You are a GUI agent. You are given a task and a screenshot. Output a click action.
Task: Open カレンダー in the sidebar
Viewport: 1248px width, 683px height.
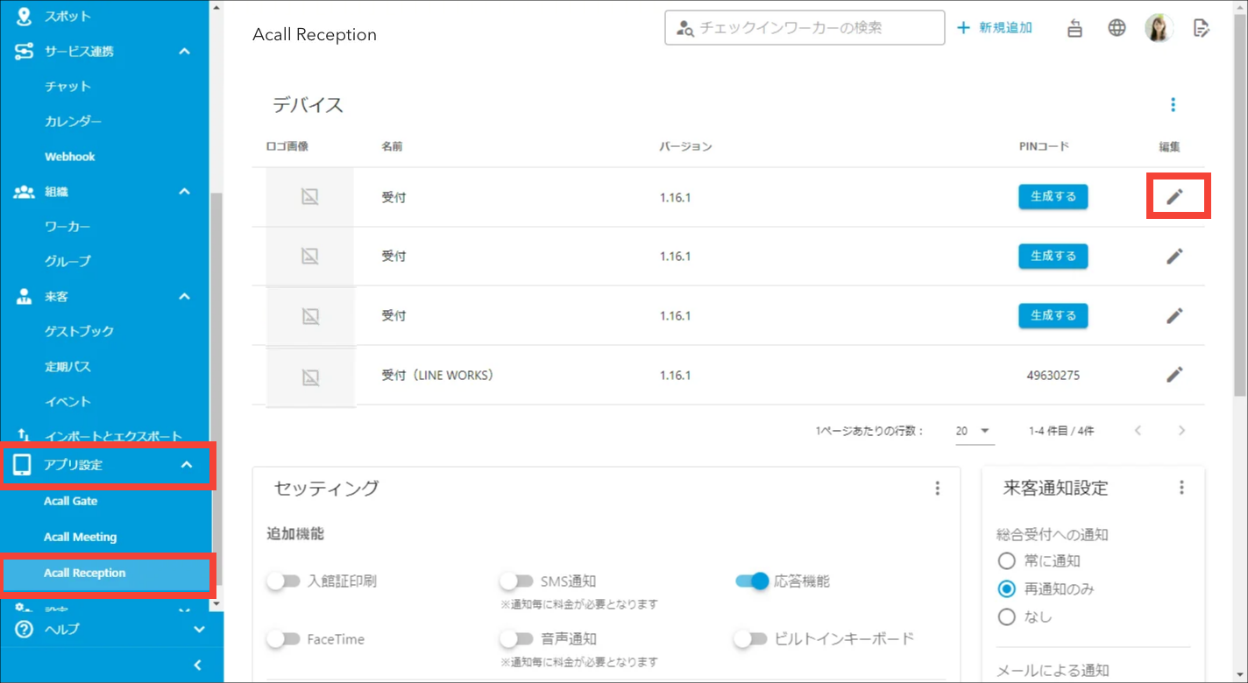pos(74,122)
